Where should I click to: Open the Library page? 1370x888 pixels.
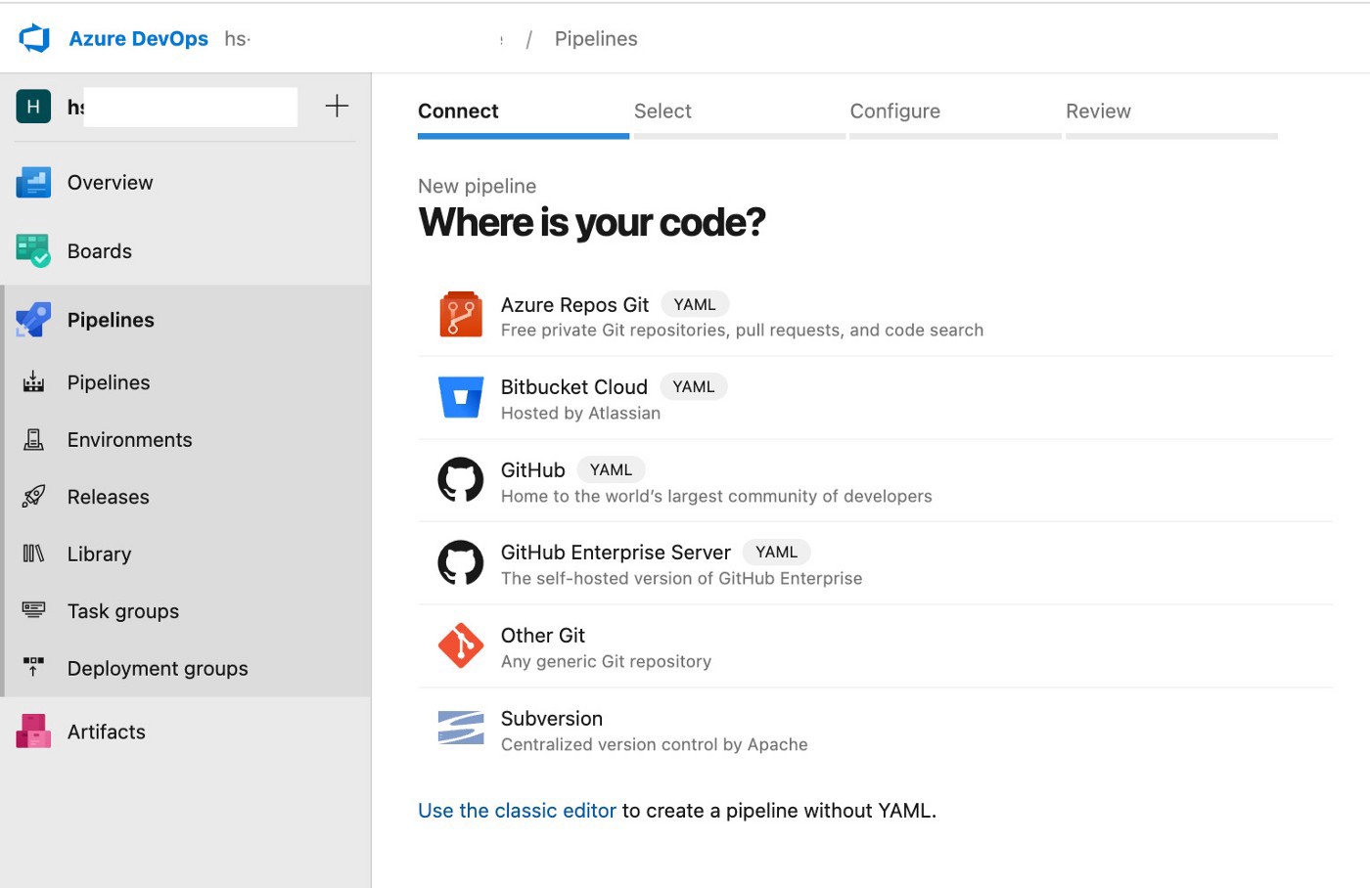(99, 554)
